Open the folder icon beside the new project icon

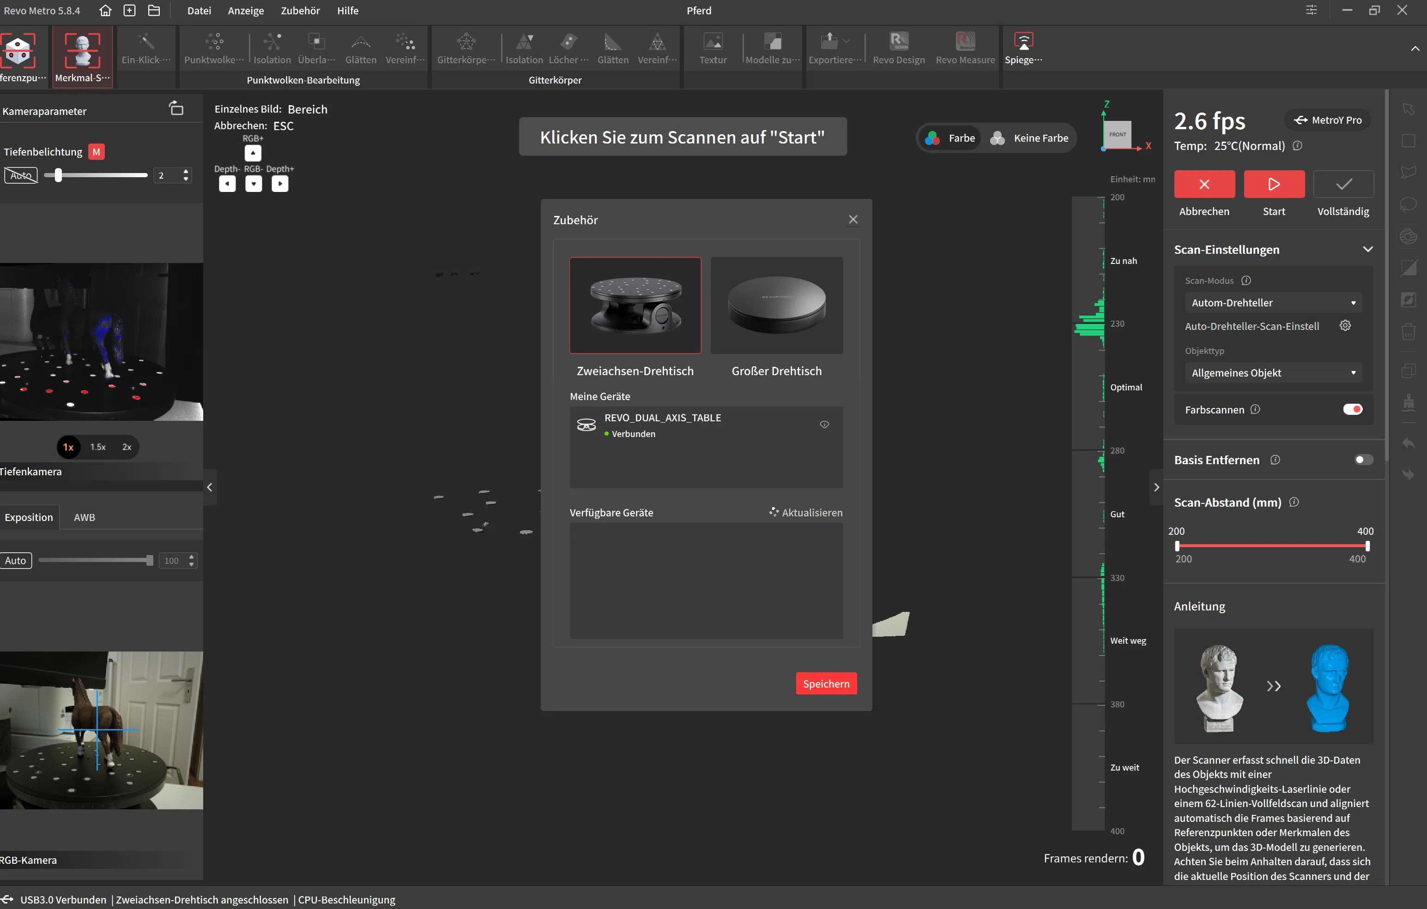tap(154, 11)
